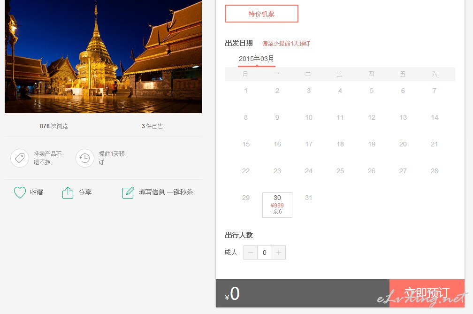Click calendar date 12

click(372, 117)
